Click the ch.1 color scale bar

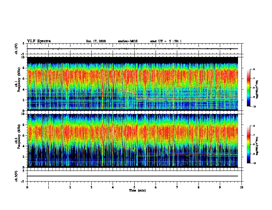(249, 88)
